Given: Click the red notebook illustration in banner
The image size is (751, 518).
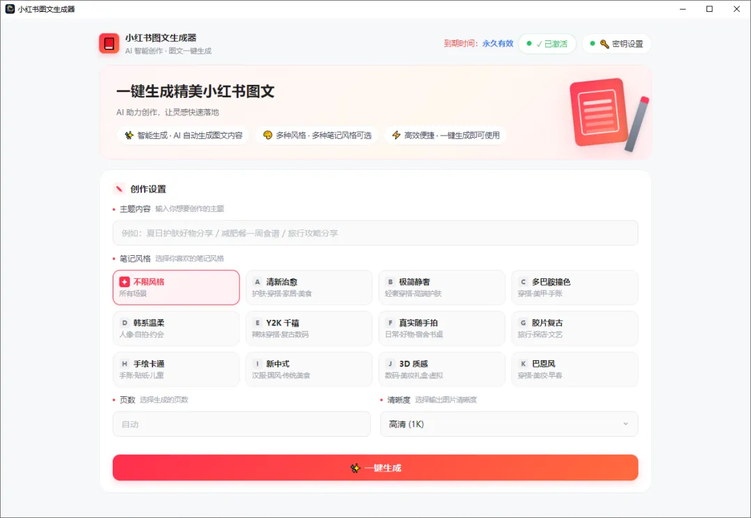Looking at the screenshot, I should click(599, 112).
